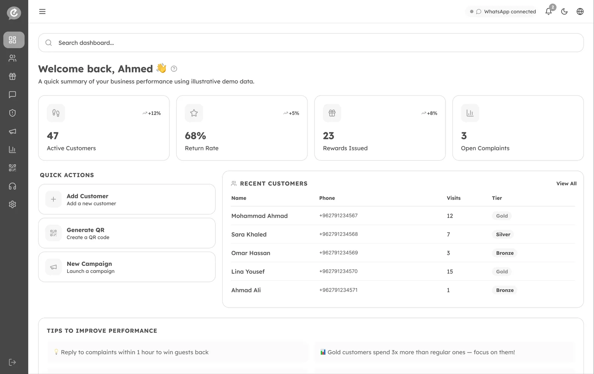The height and width of the screenshot is (374, 594).
Task: Select the Sara Khaled customer name
Action: click(x=249, y=234)
